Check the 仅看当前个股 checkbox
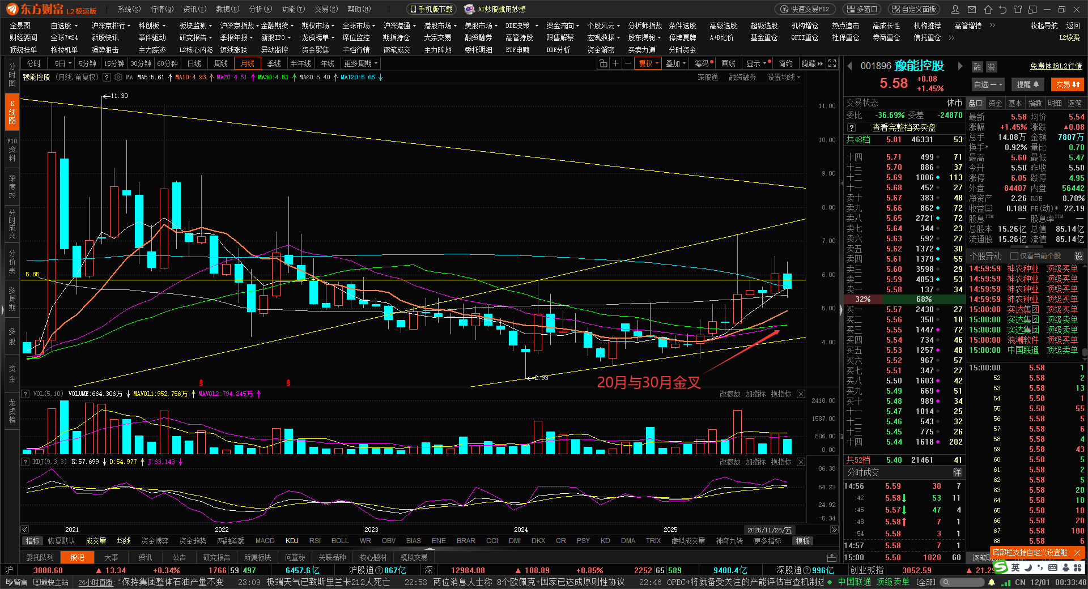Image resolution: width=1088 pixels, height=589 pixels. click(x=1014, y=256)
